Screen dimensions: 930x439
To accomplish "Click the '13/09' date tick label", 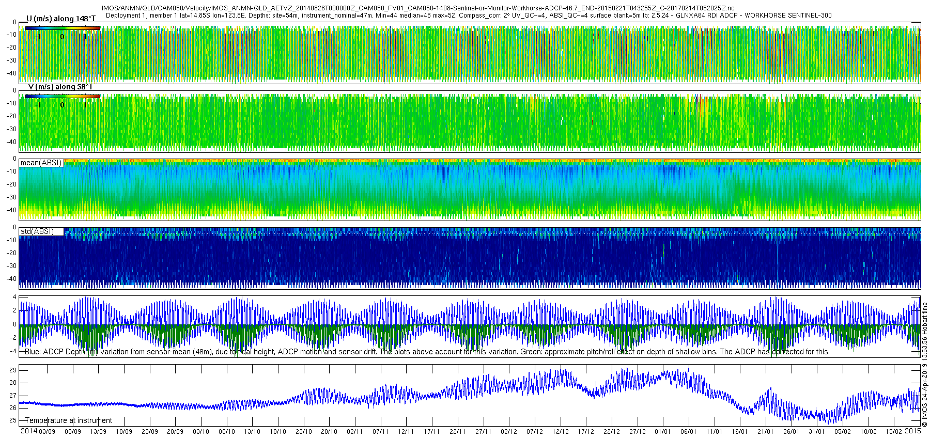I will click(x=98, y=432).
